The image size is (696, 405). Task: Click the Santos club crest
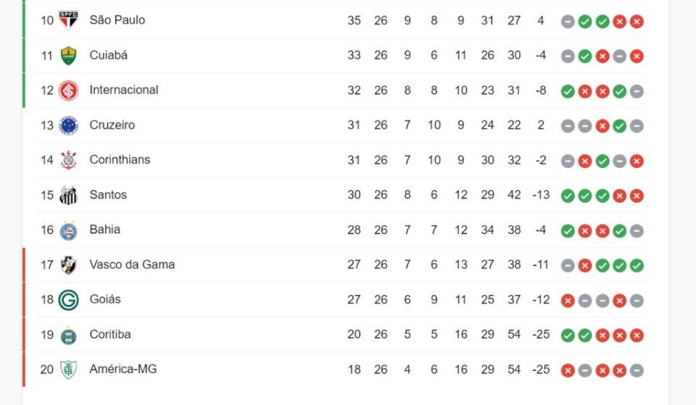[x=68, y=195]
